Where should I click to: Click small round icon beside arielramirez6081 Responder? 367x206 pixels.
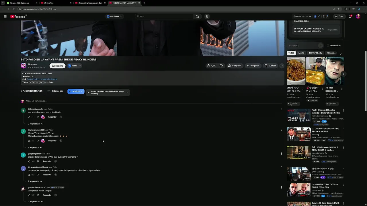[61, 141]
